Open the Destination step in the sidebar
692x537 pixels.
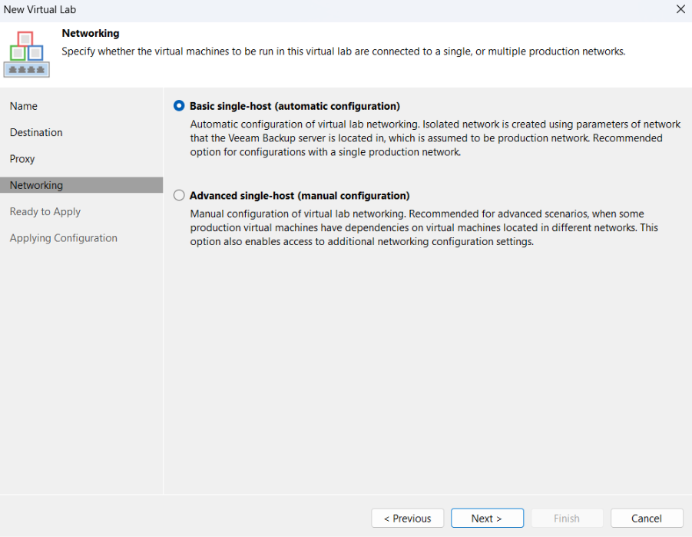[x=36, y=132]
